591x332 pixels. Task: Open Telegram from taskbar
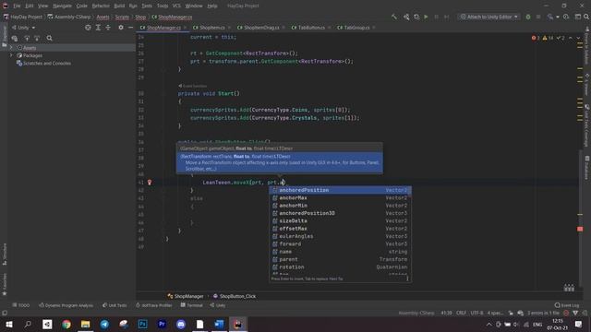click(x=104, y=324)
